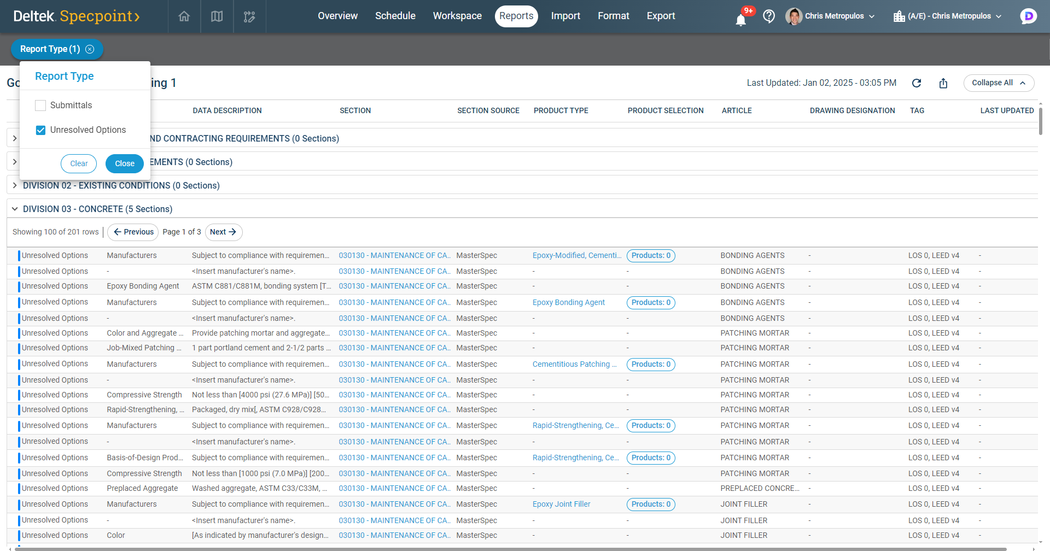Open the notifications bell
This screenshot has width=1050, height=551.
(740, 20)
